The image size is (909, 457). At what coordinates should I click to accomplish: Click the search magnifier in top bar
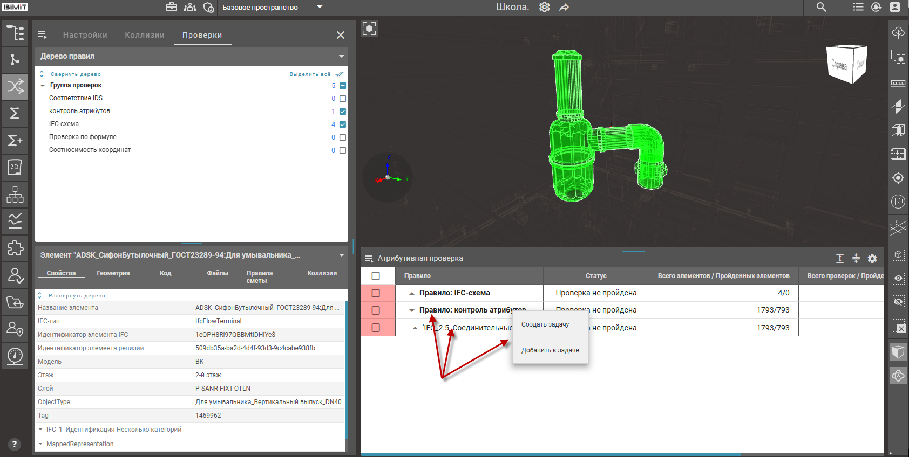coord(821,7)
